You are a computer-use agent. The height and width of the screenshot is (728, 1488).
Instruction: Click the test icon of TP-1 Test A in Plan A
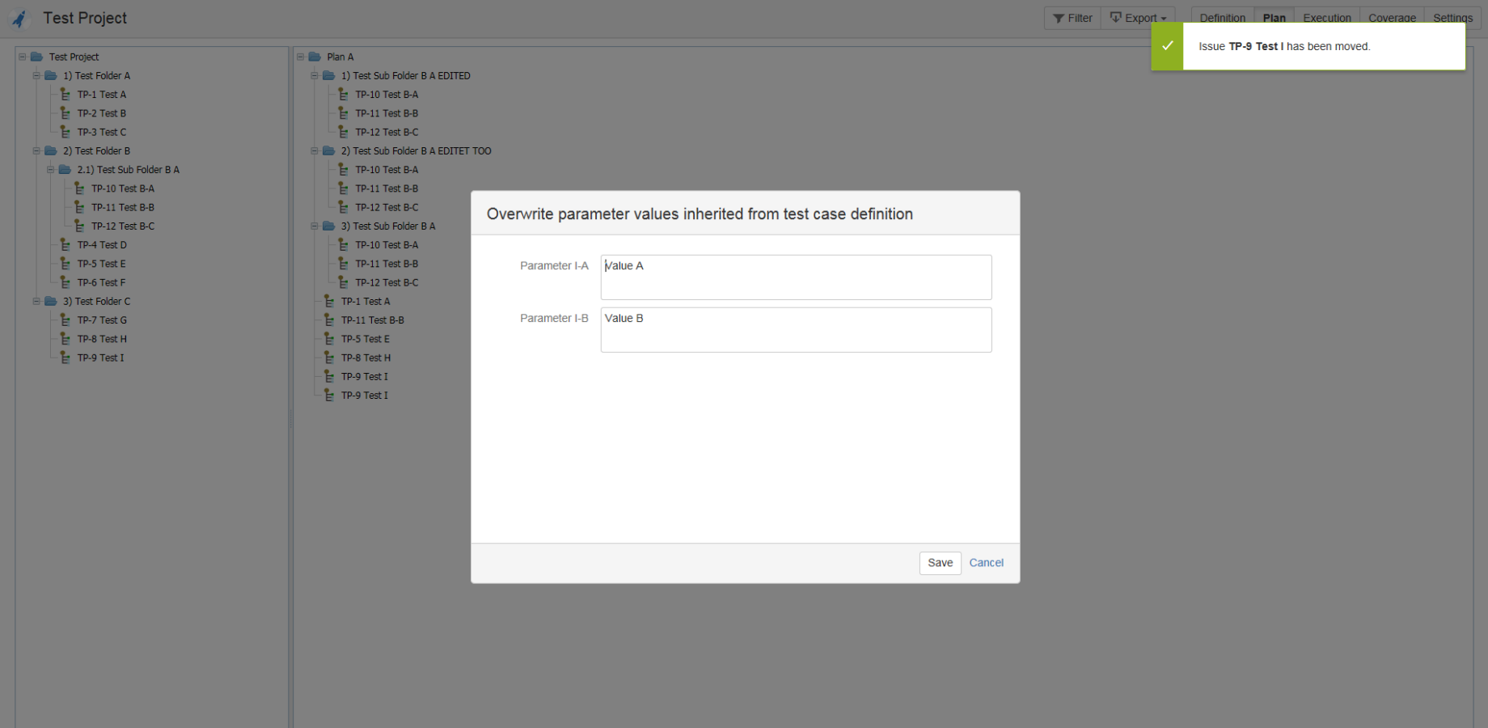pyautogui.click(x=329, y=301)
